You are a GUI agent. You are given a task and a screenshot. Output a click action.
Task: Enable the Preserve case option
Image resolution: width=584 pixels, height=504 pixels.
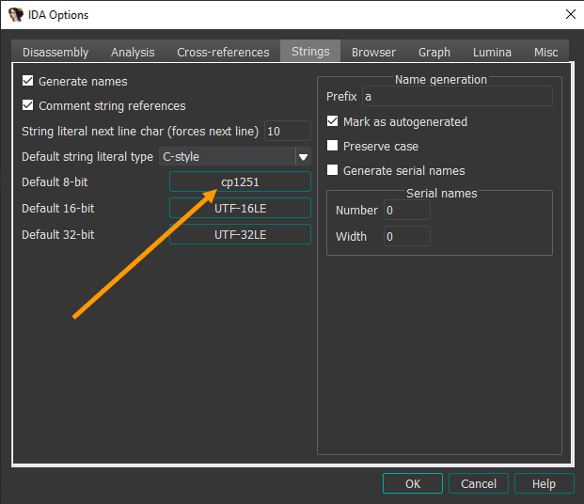[x=332, y=146]
